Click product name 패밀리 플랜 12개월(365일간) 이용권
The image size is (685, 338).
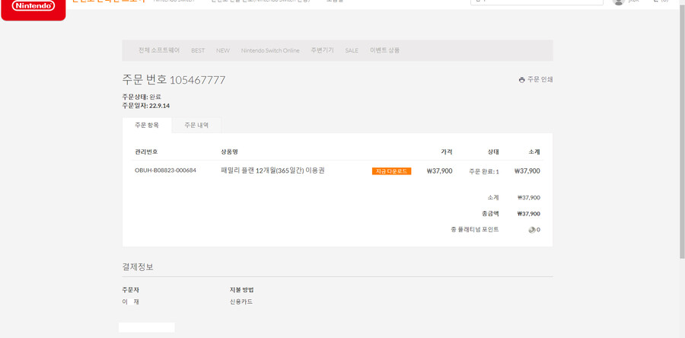click(273, 171)
